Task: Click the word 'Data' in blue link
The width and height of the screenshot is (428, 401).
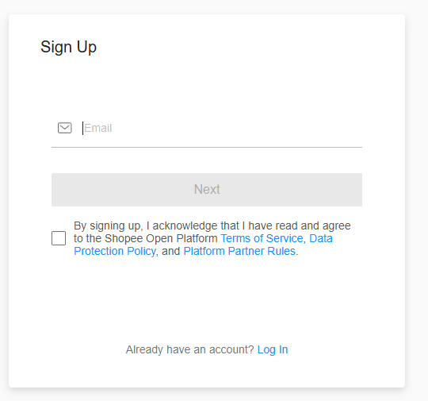Action: click(x=321, y=238)
